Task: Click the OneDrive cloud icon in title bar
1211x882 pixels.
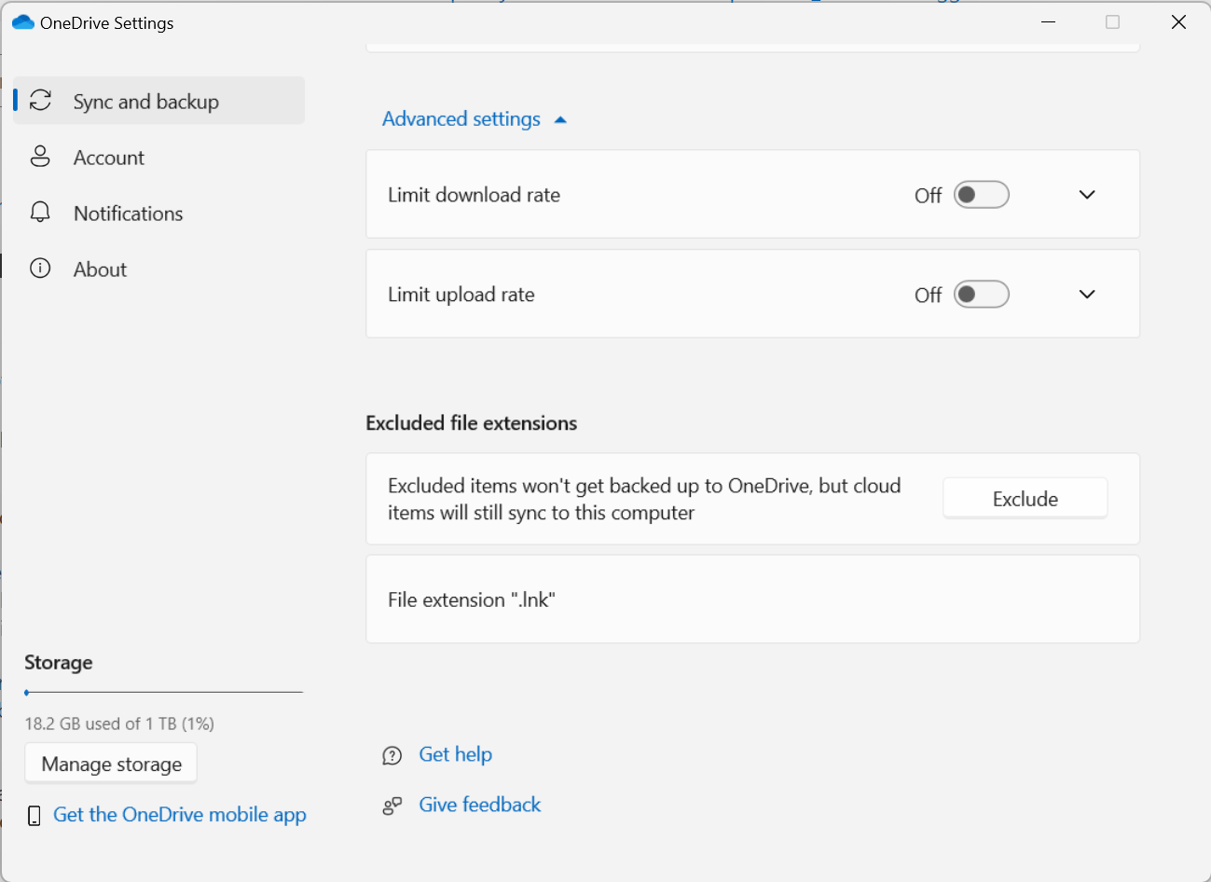Action: pyautogui.click(x=22, y=21)
